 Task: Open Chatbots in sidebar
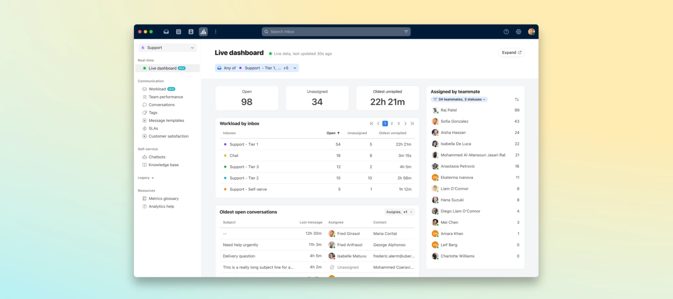154,157
